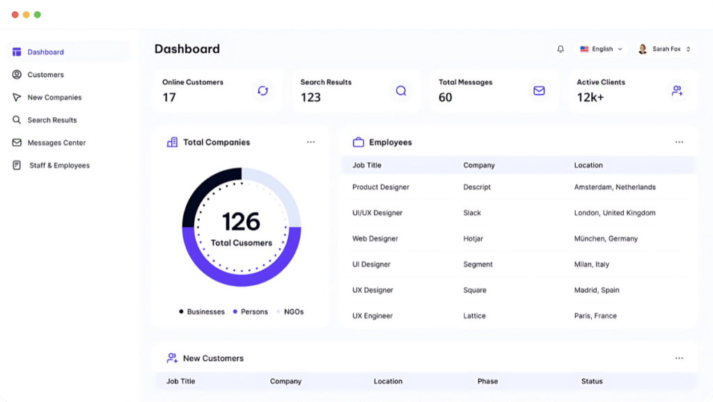Open Messages Center from the sidebar

coord(56,143)
